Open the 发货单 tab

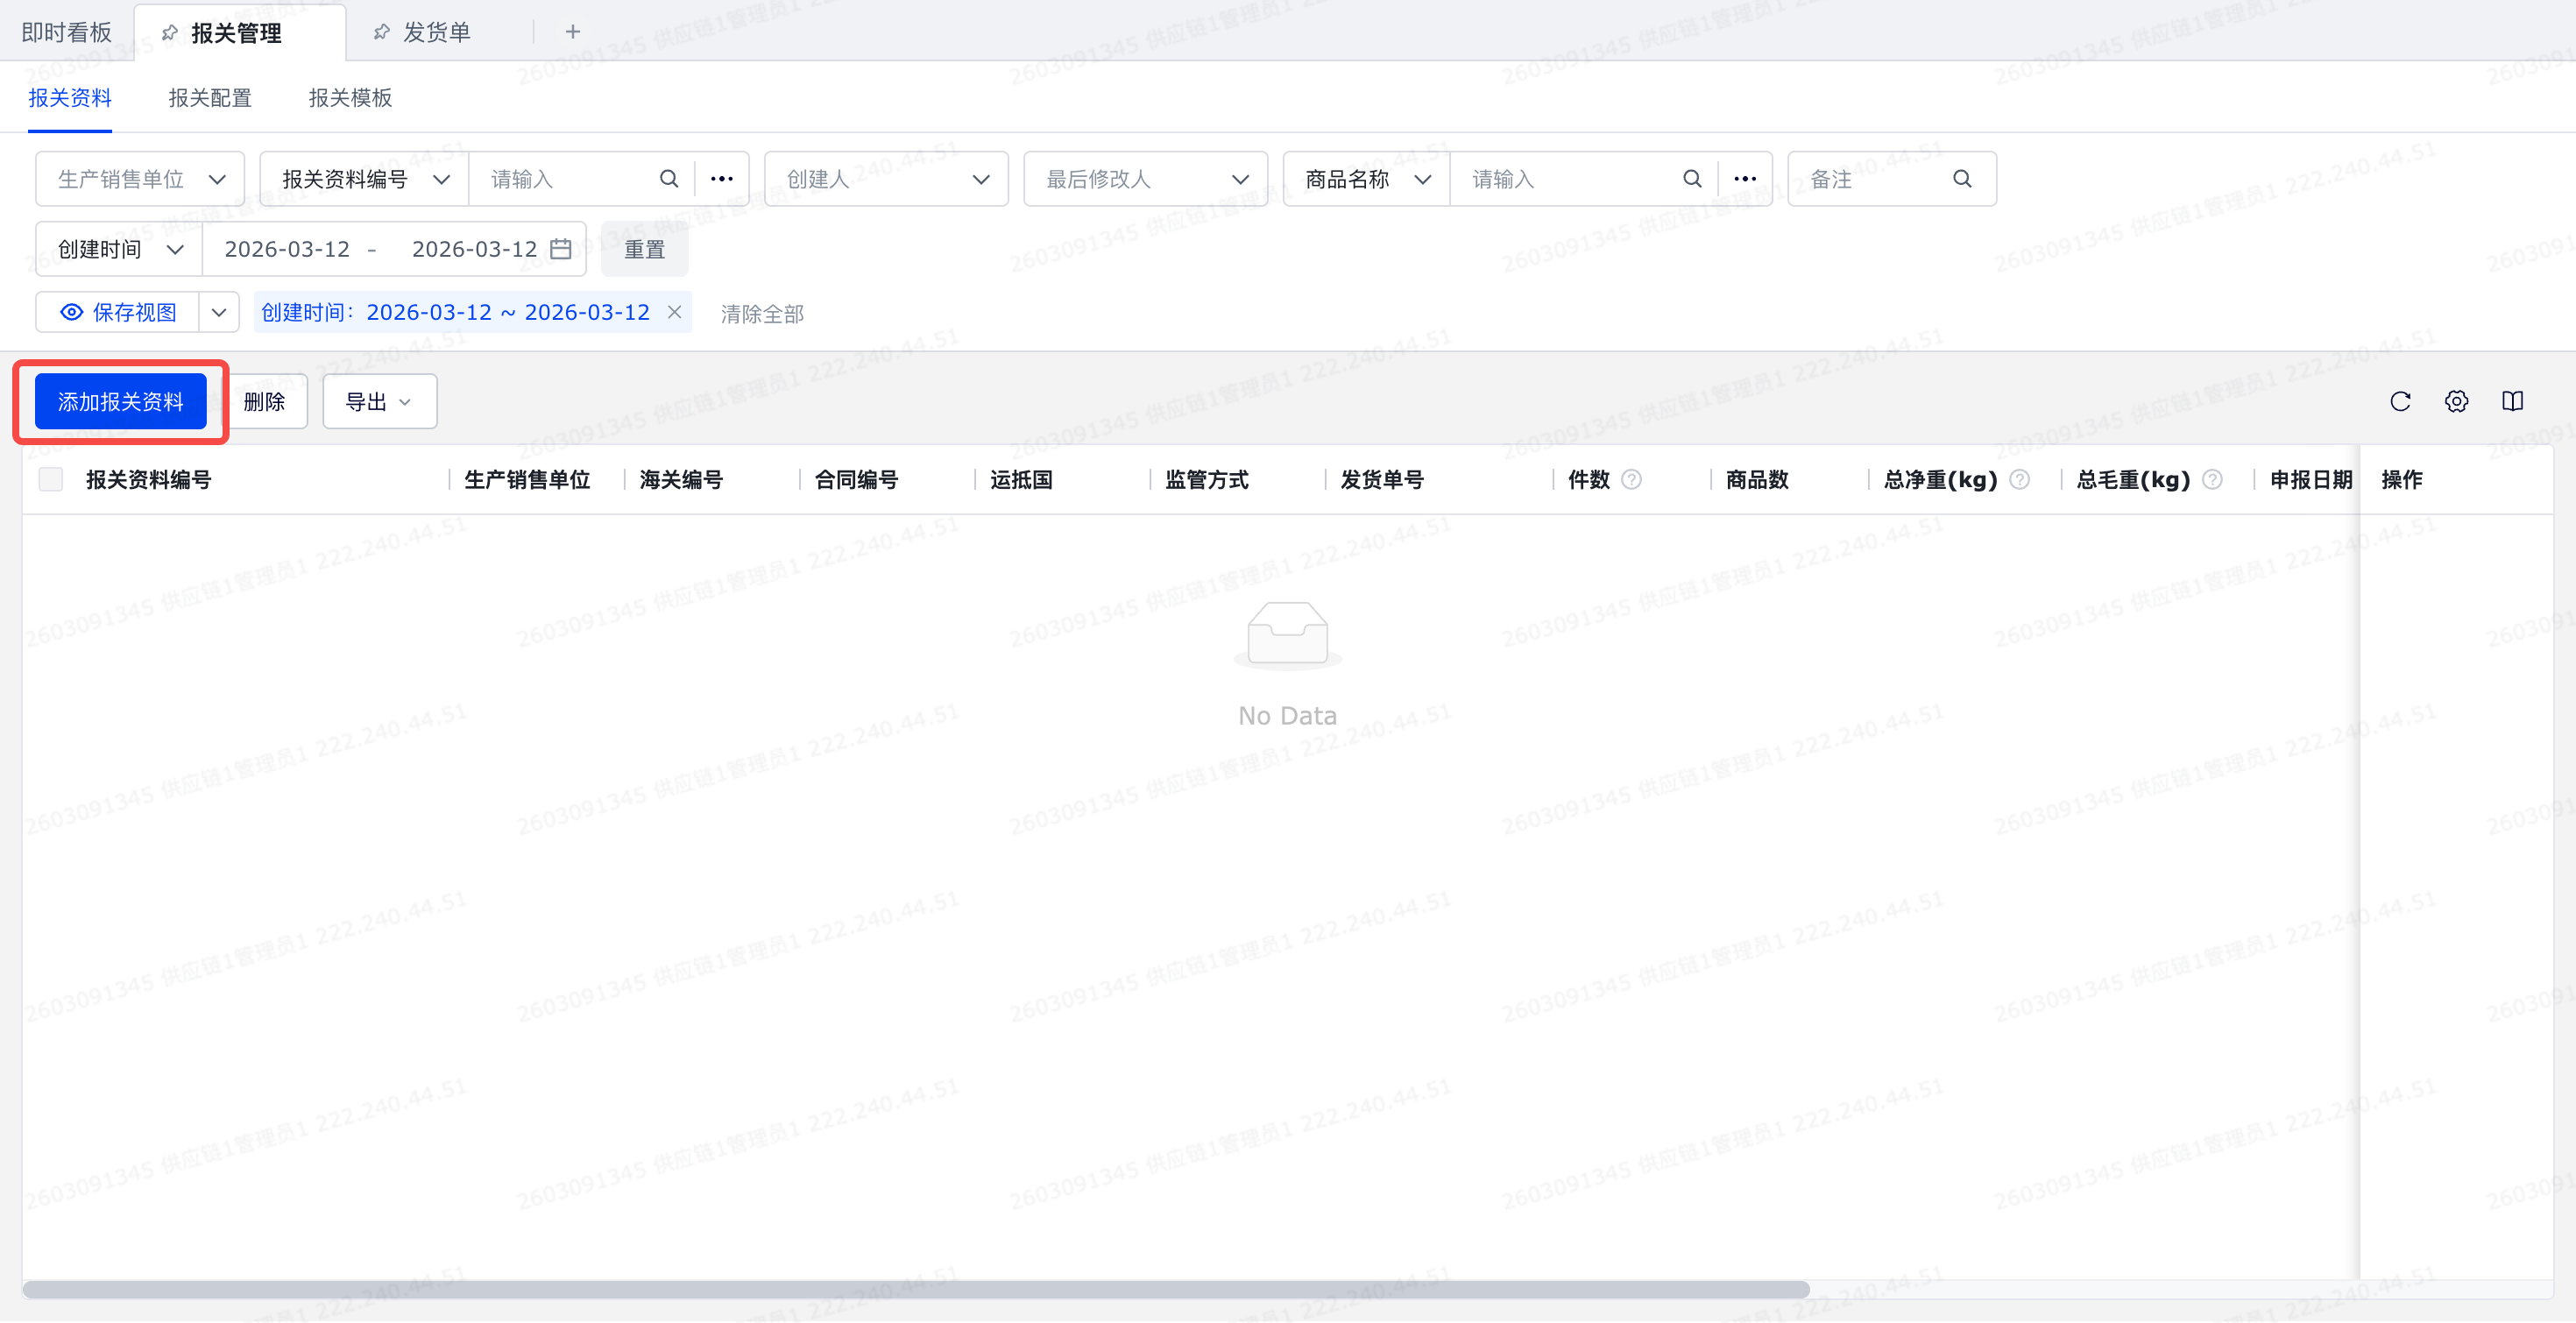coord(436,32)
